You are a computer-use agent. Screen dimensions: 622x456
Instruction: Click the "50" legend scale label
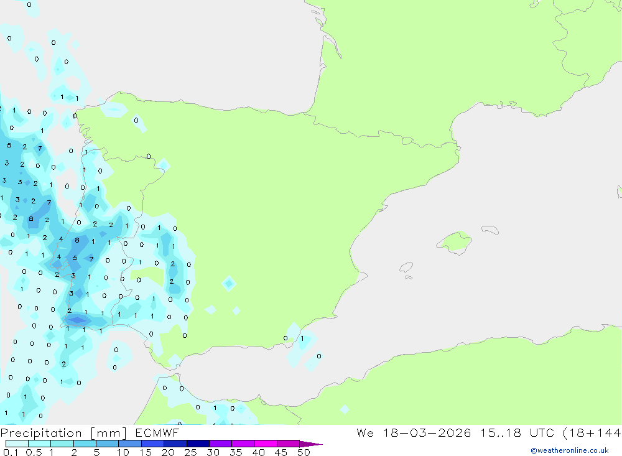[304, 452]
